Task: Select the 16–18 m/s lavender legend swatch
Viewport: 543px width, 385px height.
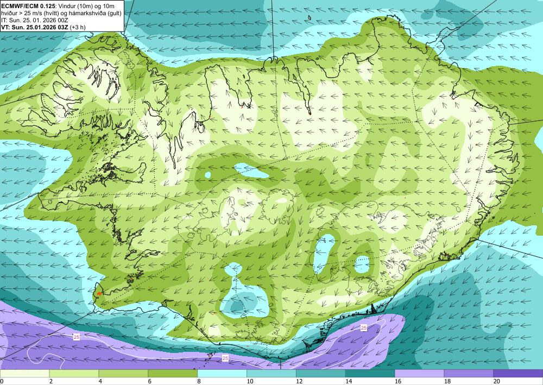Action: pyautogui.click(x=419, y=374)
